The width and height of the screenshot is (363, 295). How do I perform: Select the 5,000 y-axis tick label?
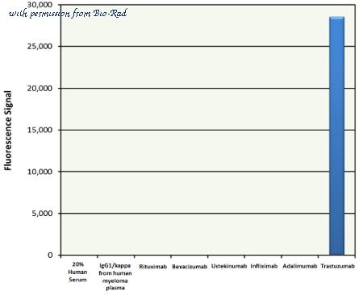coord(42,214)
